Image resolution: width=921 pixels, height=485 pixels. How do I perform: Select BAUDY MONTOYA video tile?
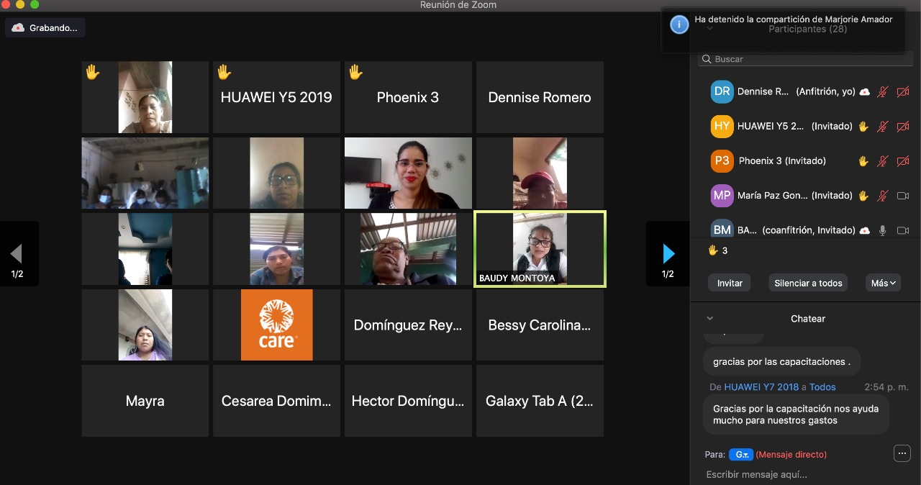[540, 249]
